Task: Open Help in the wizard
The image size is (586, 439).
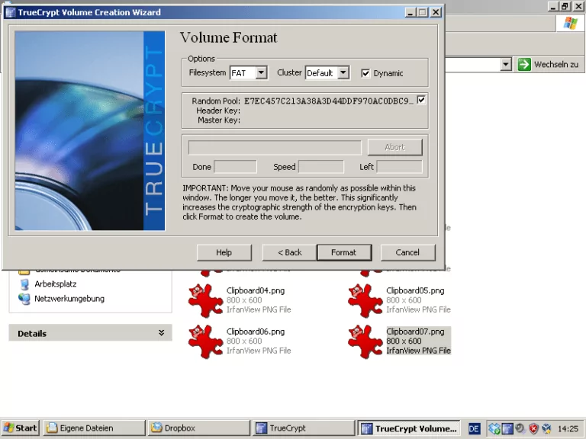Action: click(x=224, y=253)
